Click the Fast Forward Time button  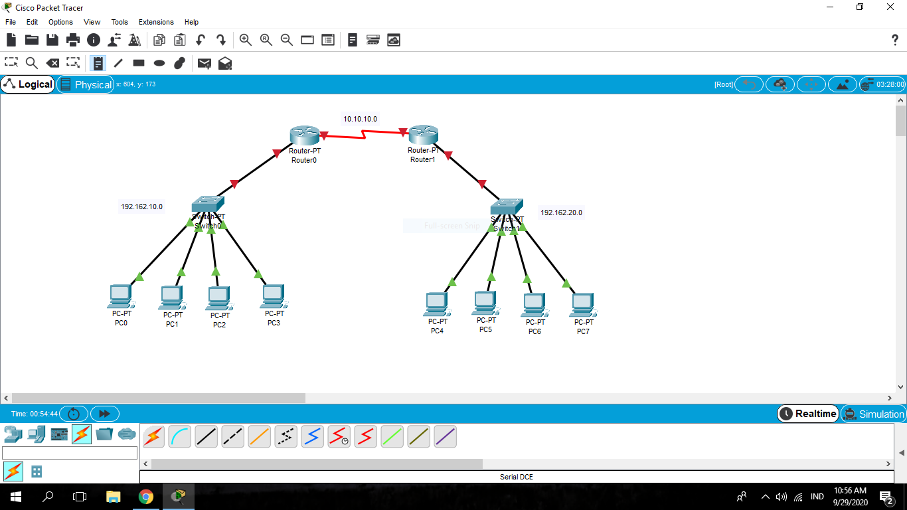click(104, 413)
